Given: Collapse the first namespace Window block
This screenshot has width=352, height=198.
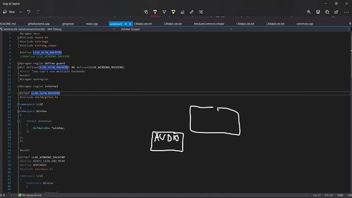Looking at the screenshot, I should coord(19,111).
